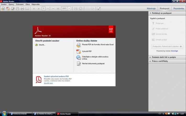This screenshot has height=116, width=186.
Task: Click the globe send files icon
Action: click(79, 58)
